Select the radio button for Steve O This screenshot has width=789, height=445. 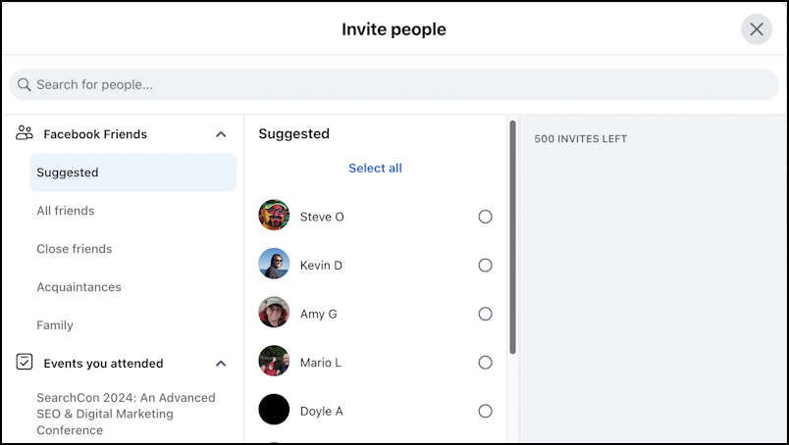coord(485,217)
